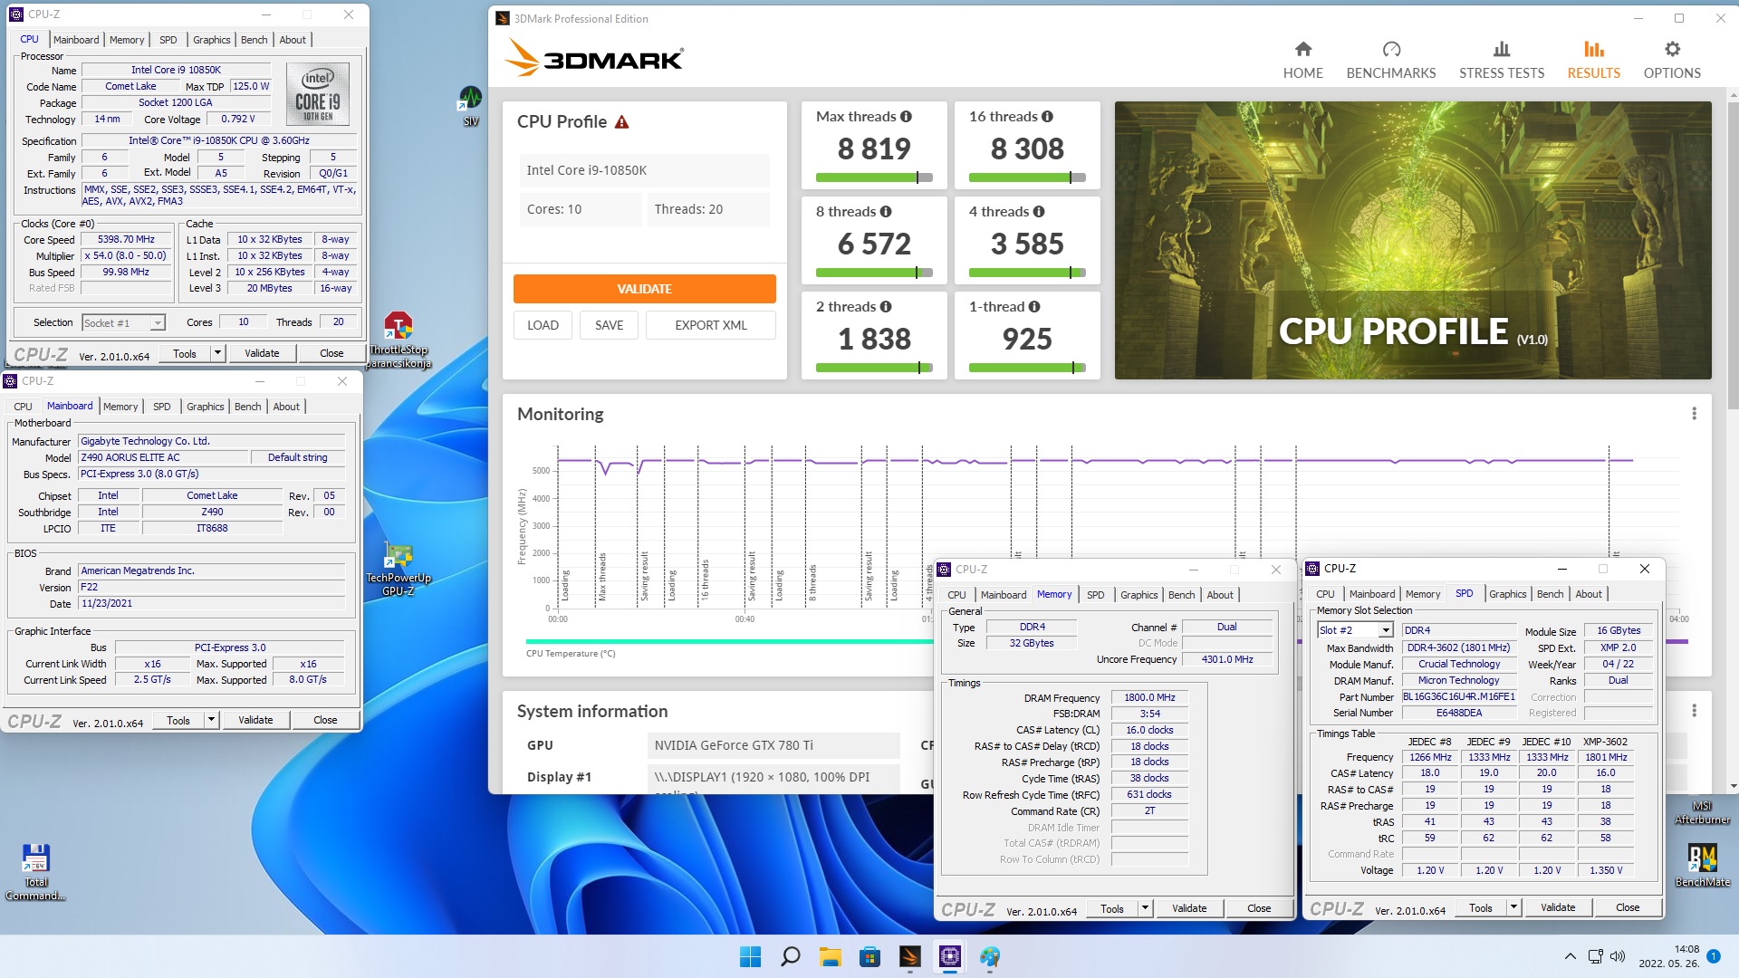This screenshot has height=978, width=1739.
Task: Open 3DMark Home icon
Action: click(1302, 49)
